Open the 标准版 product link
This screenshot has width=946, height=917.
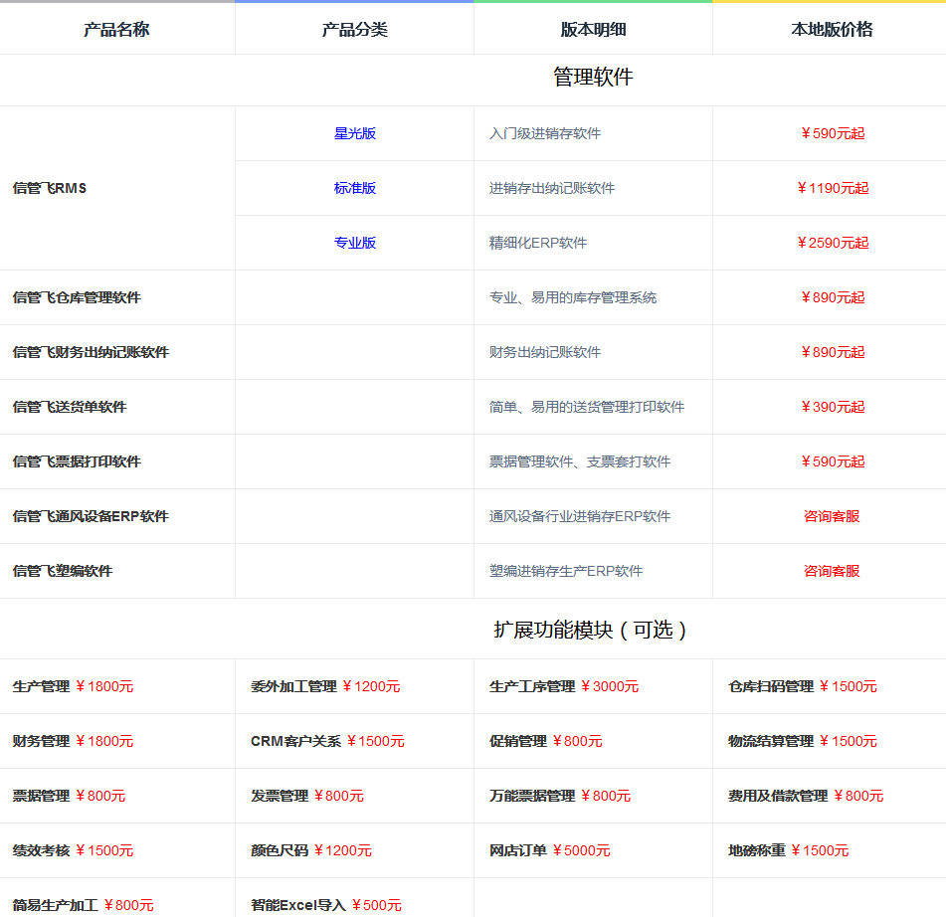[354, 188]
